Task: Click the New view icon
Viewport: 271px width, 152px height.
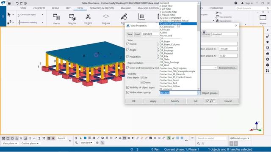Action: coord(72,17)
